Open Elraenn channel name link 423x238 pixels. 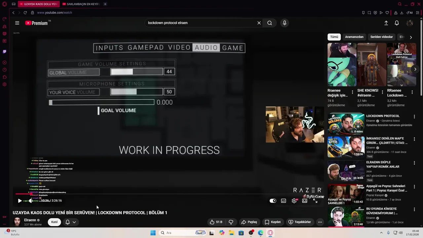point(30,220)
